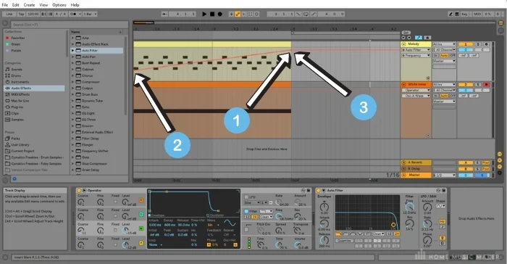Viewport: 507px width, 264px height.
Task: Expand the Compressor folder in browser
Action: [x=72, y=82]
